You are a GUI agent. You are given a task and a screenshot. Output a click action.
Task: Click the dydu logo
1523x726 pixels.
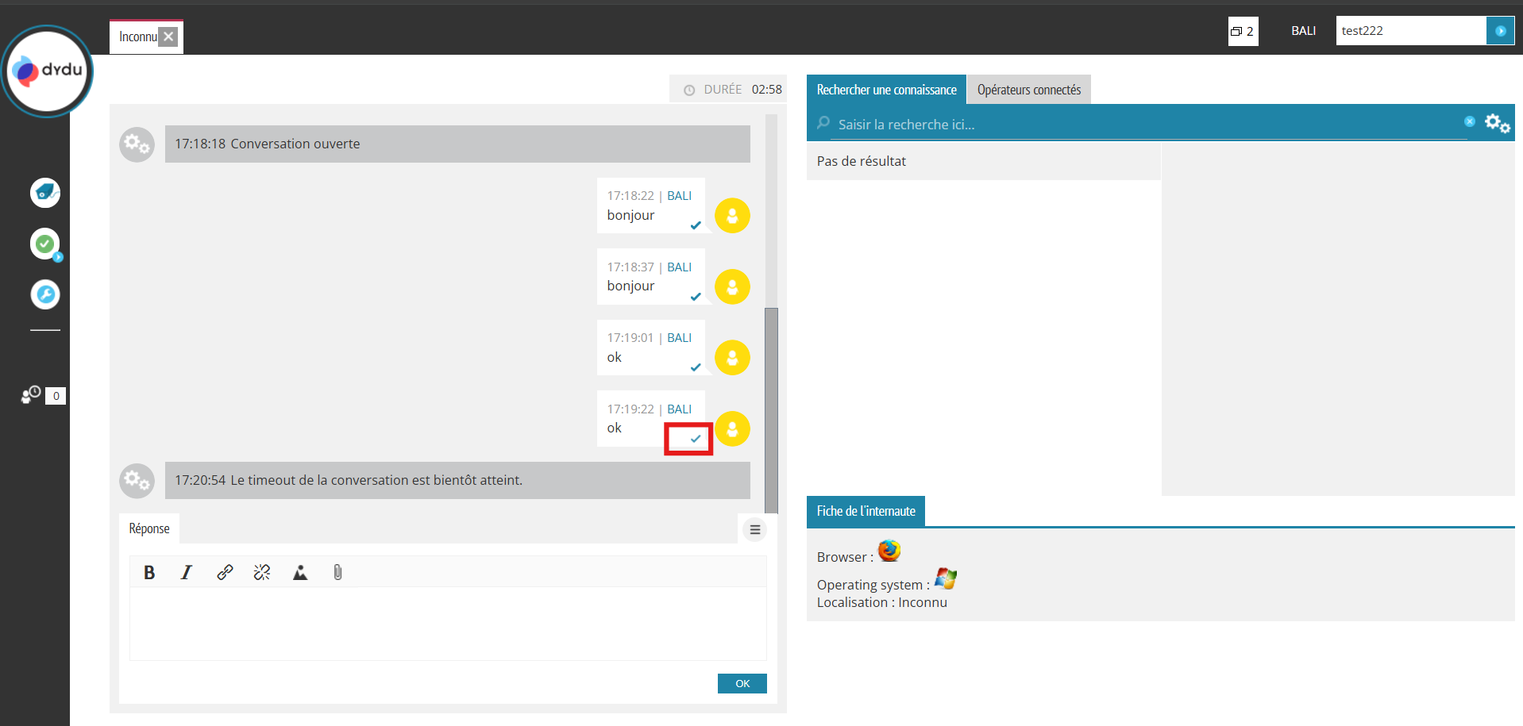(x=48, y=71)
